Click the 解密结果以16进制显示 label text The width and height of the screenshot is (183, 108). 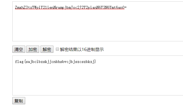(82, 49)
